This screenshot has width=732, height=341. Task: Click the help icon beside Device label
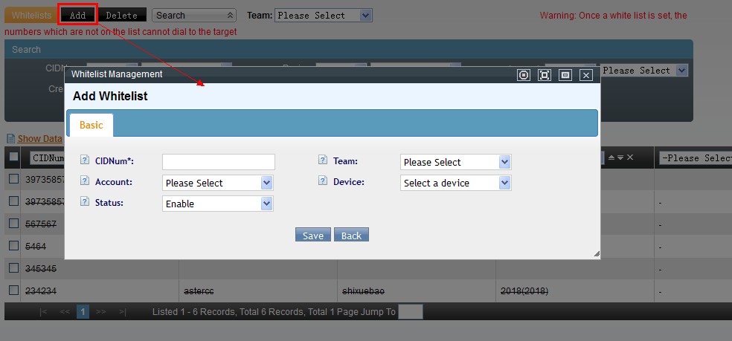pyautogui.click(x=323, y=181)
